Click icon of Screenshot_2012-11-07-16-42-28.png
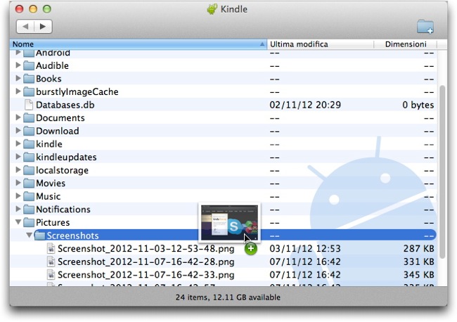 [x=51, y=262]
